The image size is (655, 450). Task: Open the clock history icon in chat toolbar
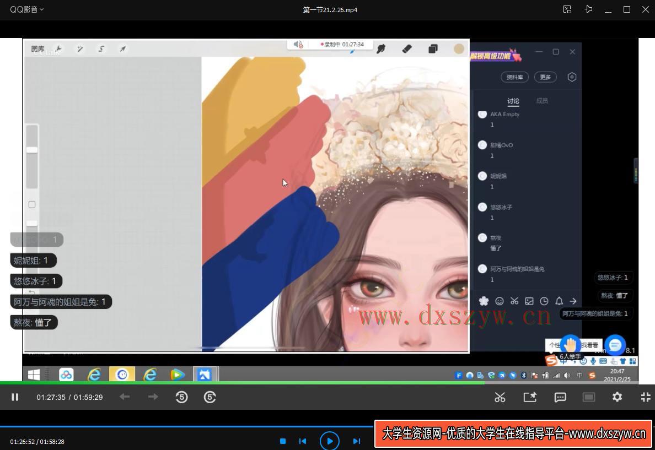pos(544,301)
